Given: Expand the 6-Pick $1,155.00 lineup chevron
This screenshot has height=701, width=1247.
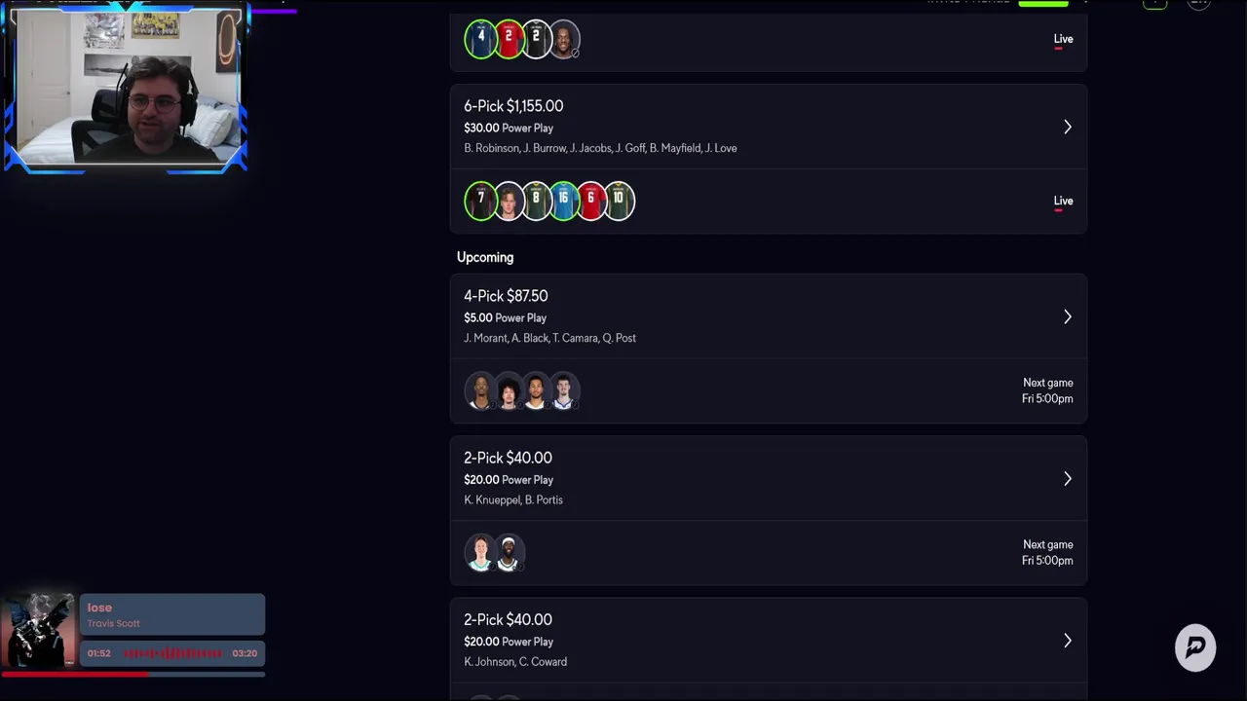Looking at the screenshot, I should coord(1067,128).
